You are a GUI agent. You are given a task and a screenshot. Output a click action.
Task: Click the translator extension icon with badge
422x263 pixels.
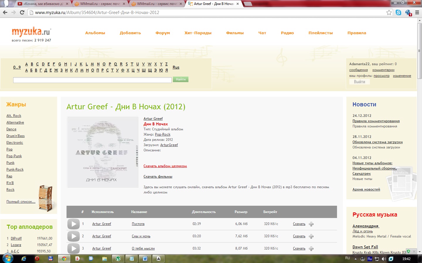point(408,13)
